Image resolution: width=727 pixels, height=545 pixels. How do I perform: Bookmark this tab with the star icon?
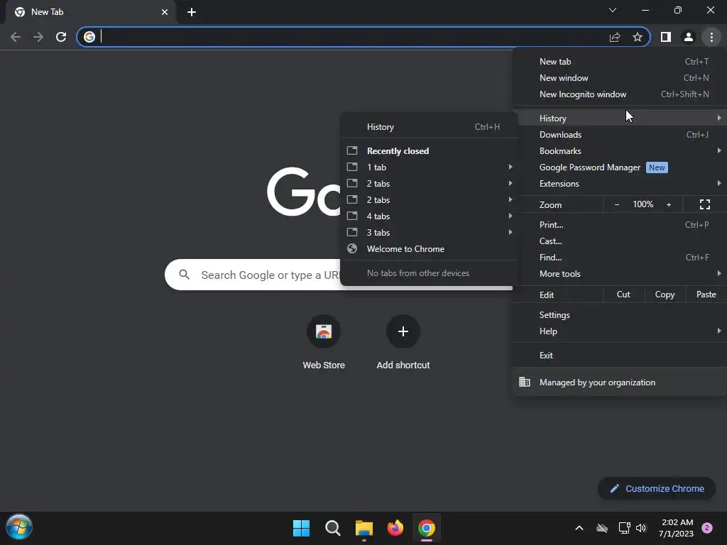click(x=638, y=37)
